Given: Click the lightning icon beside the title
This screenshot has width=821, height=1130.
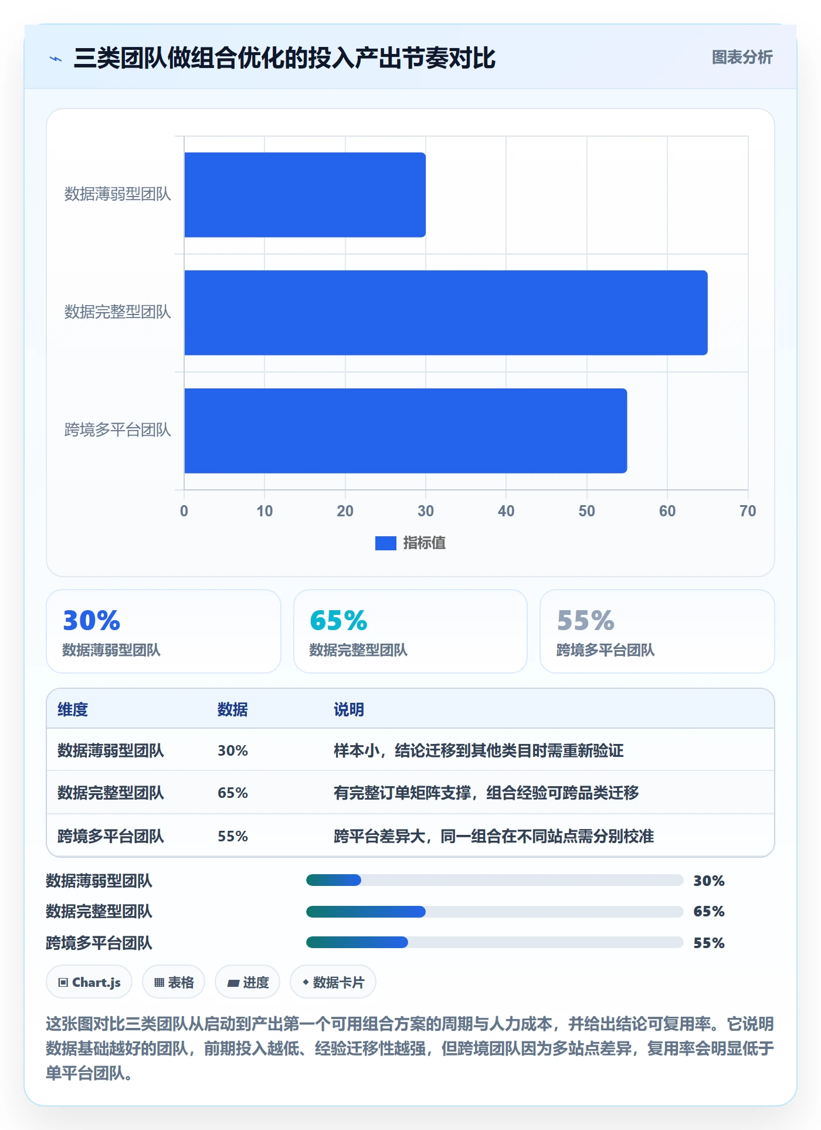Looking at the screenshot, I should (56, 59).
